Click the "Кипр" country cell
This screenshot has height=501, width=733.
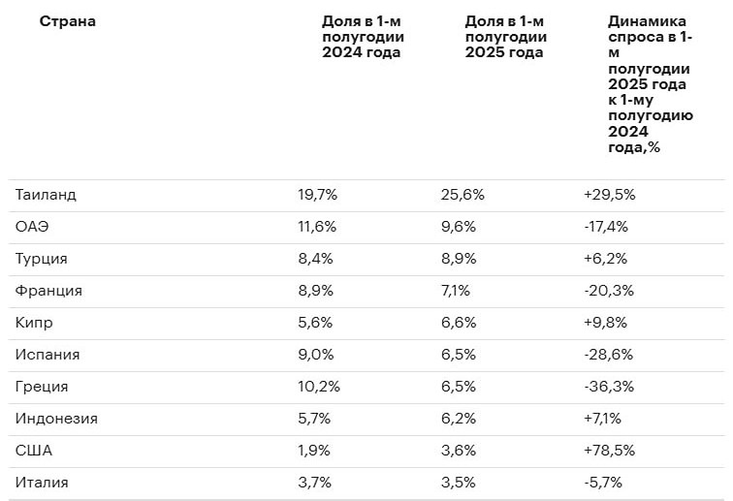(34, 323)
